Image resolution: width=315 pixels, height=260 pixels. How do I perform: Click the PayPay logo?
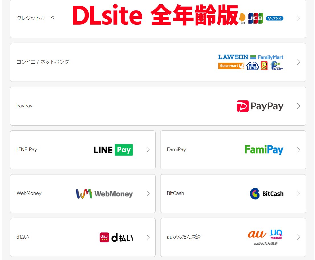point(260,106)
